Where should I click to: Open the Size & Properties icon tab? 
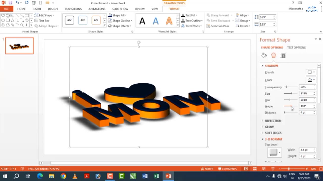pos(283,56)
